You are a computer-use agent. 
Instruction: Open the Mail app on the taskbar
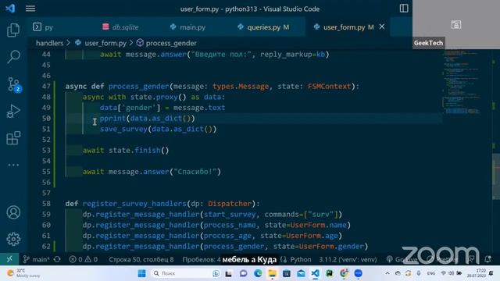tap(301, 273)
